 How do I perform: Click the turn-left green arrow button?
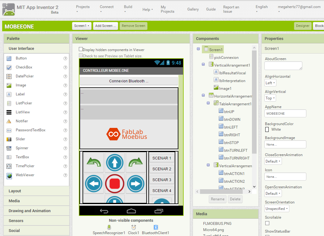(94, 162)
